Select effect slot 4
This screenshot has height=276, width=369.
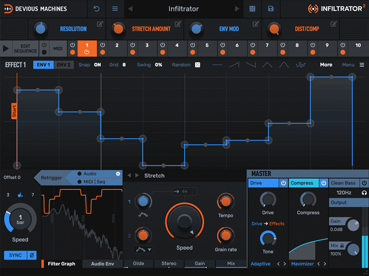pyautogui.click(x=177, y=49)
